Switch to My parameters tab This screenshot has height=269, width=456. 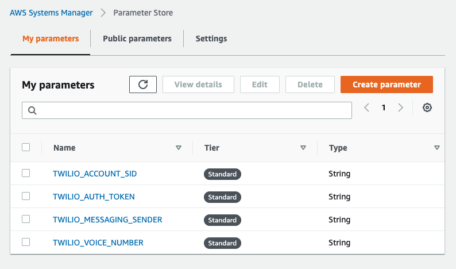[x=51, y=39]
